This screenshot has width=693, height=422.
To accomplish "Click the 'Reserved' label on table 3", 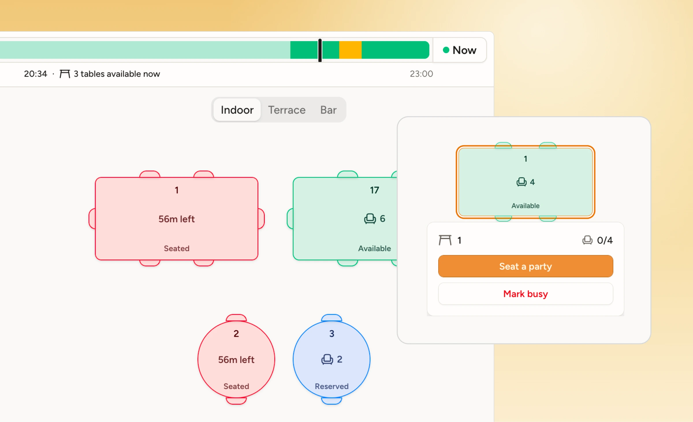I will tap(331, 386).
